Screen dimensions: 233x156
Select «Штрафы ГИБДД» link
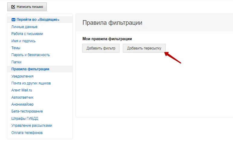[x=25, y=118]
